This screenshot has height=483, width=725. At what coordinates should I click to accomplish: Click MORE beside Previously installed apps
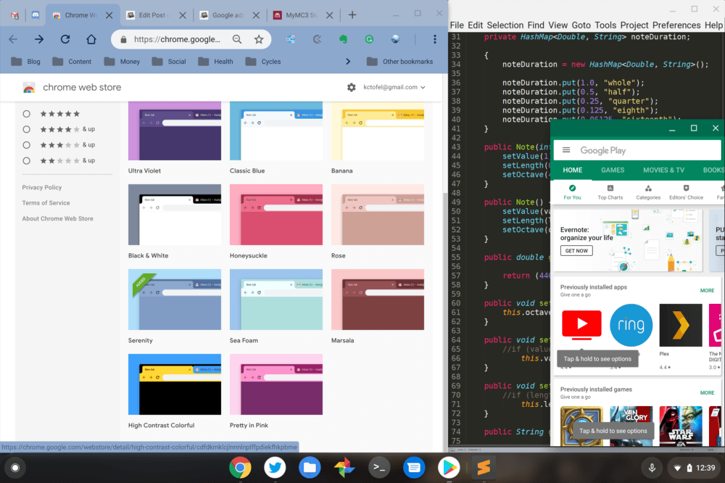tap(707, 291)
